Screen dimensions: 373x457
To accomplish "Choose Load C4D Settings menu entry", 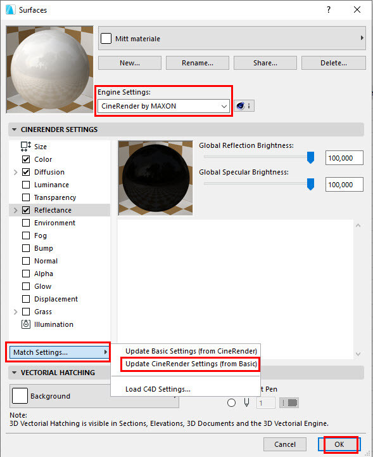I will pyautogui.click(x=158, y=389).
